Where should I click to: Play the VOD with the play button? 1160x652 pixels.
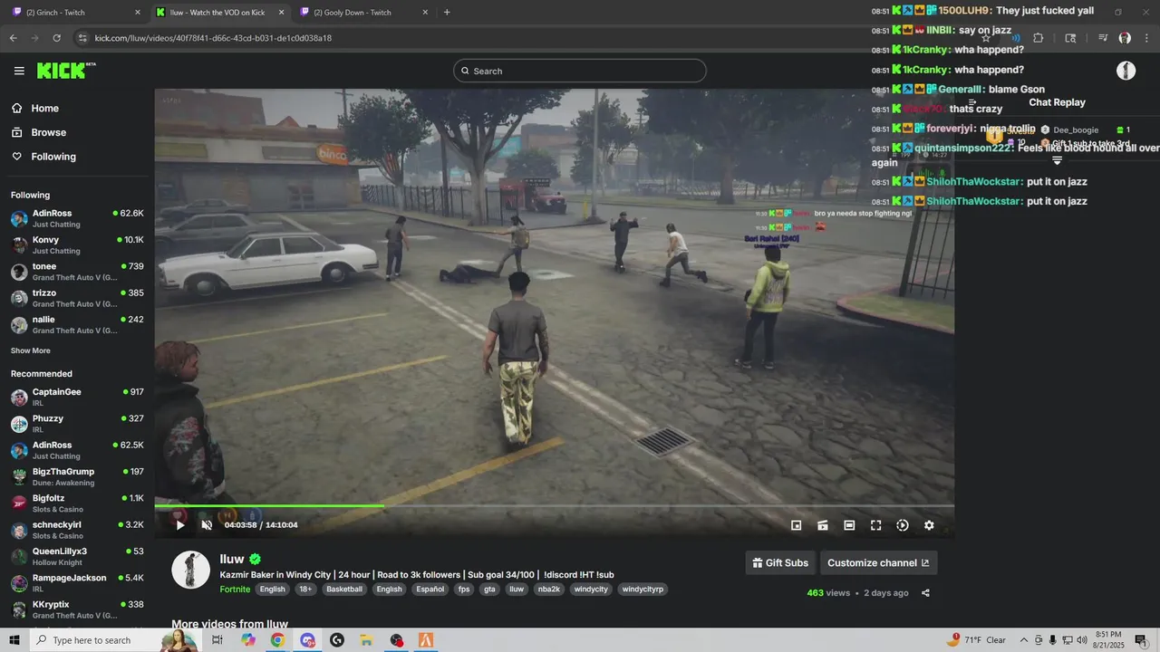tap(180, 525)
